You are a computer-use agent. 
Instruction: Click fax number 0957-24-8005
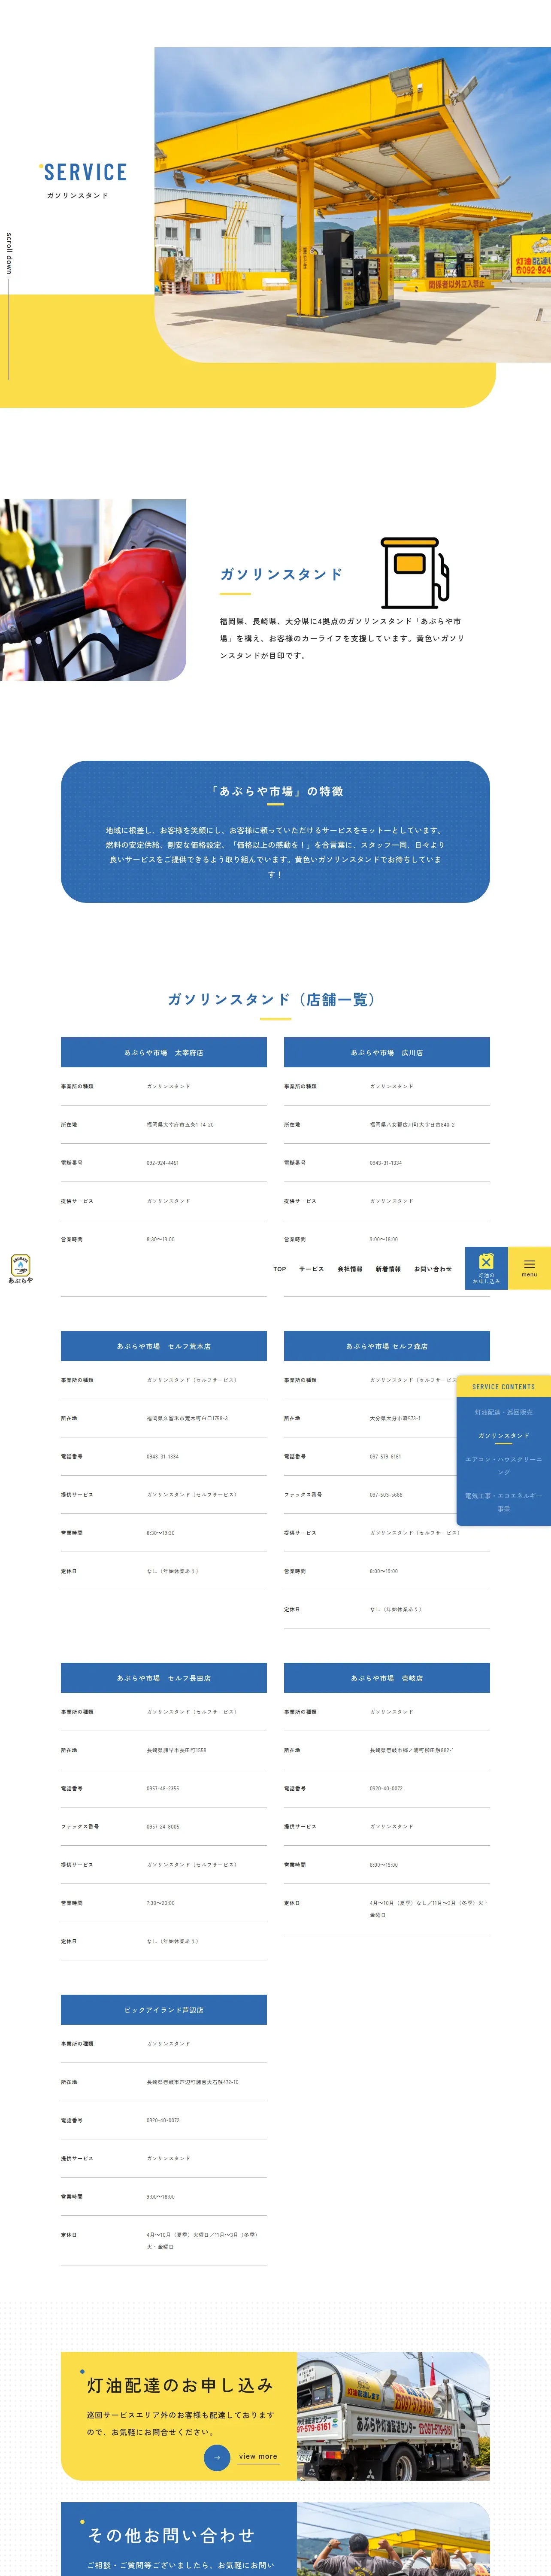click(163, 1827)
